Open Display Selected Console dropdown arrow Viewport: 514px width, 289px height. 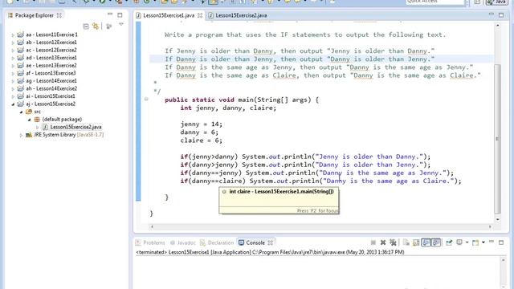pos(467,243)
